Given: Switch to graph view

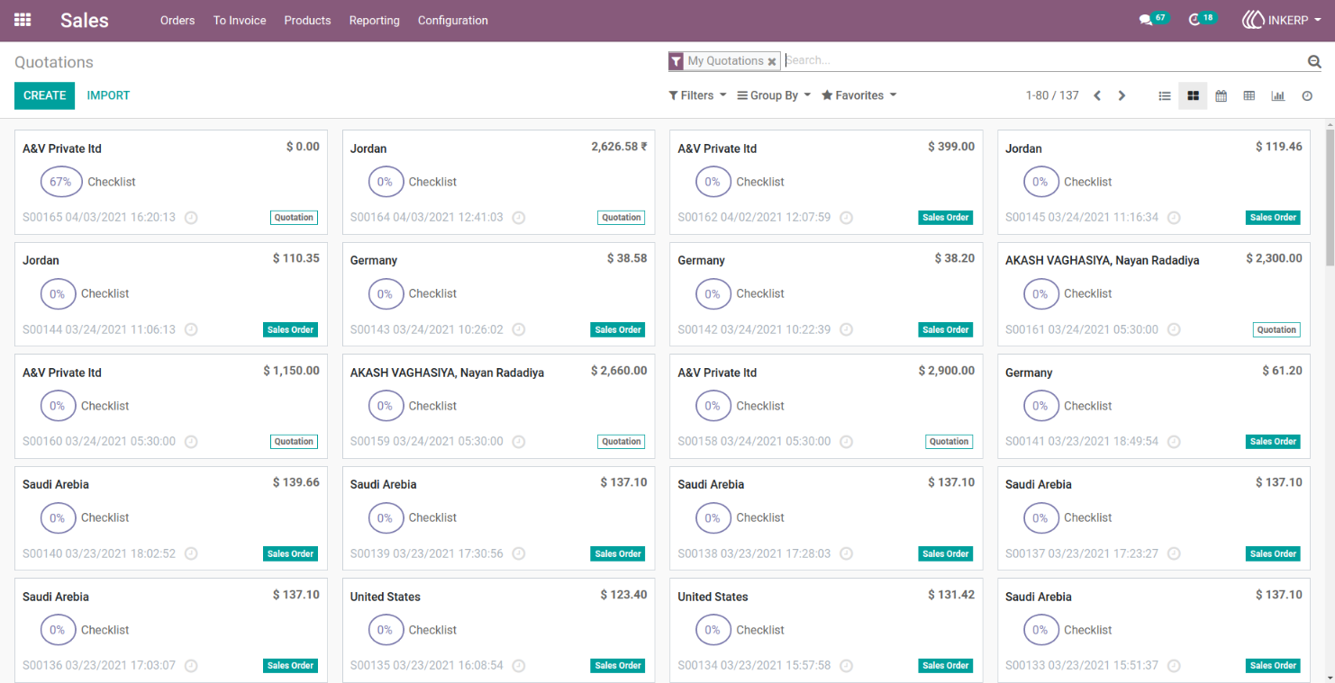Looking at the screenshot, I should [x=1277, y=95].
